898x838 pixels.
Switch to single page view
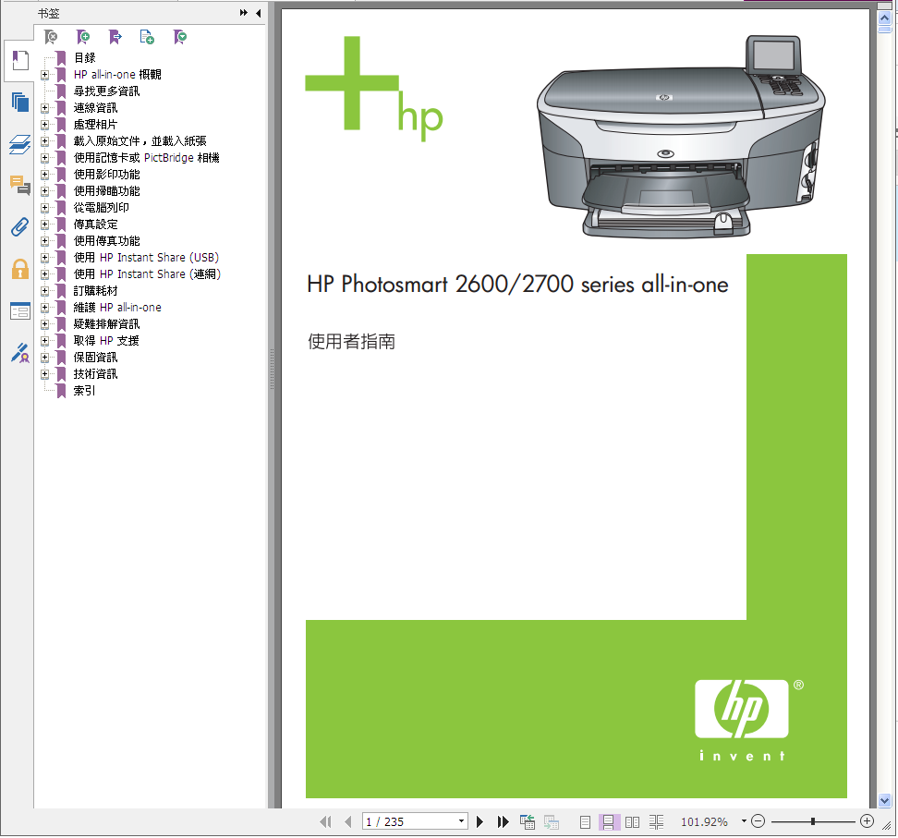point(585,822)
